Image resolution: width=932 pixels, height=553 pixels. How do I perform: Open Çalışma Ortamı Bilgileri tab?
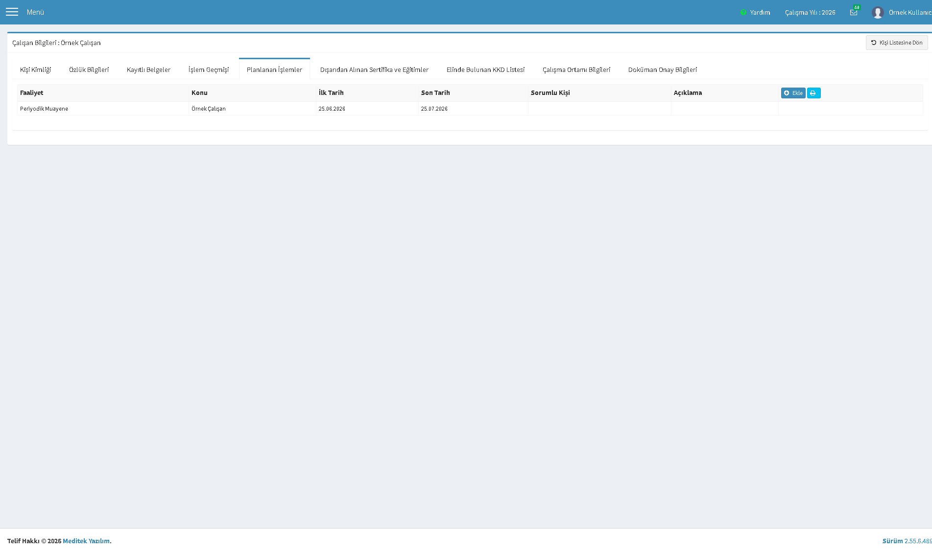(x=576, y=69)
